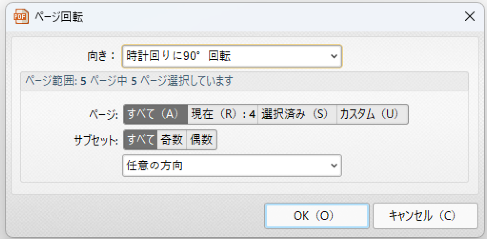
Task: Expand the 任意の方向 dropdown via its arrow
Action: coord(334,165)
